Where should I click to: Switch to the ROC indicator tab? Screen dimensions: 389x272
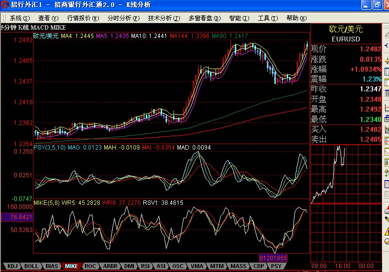(90, 266)
